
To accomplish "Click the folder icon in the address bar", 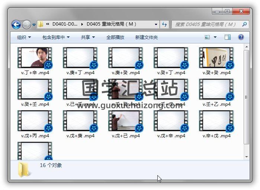I will [41, 24].
